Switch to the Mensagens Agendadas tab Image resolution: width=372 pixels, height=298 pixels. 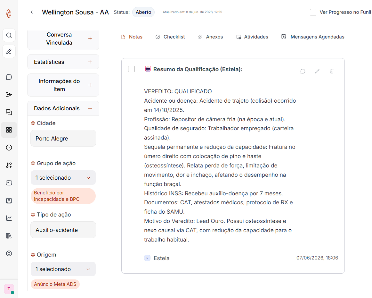[313, 37]
